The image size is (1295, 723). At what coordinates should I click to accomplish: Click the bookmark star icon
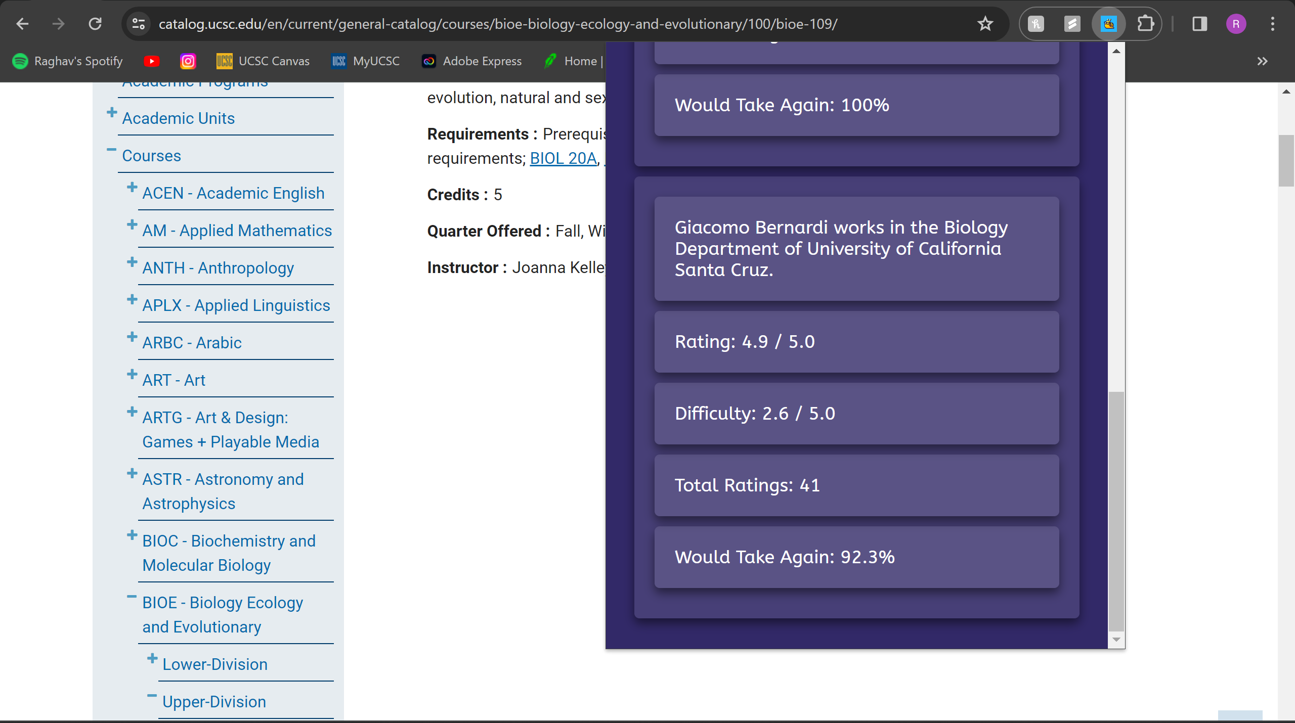pos(985,24)
